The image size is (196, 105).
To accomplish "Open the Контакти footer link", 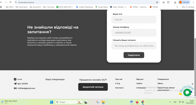I will (119, 88).
